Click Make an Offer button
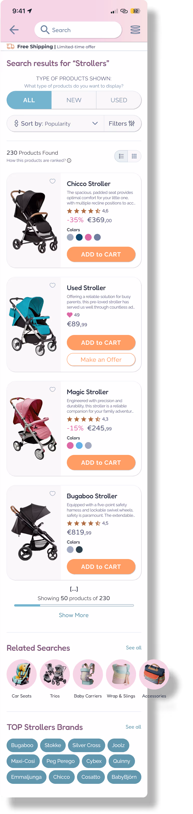193x814 pixels. 101,360
